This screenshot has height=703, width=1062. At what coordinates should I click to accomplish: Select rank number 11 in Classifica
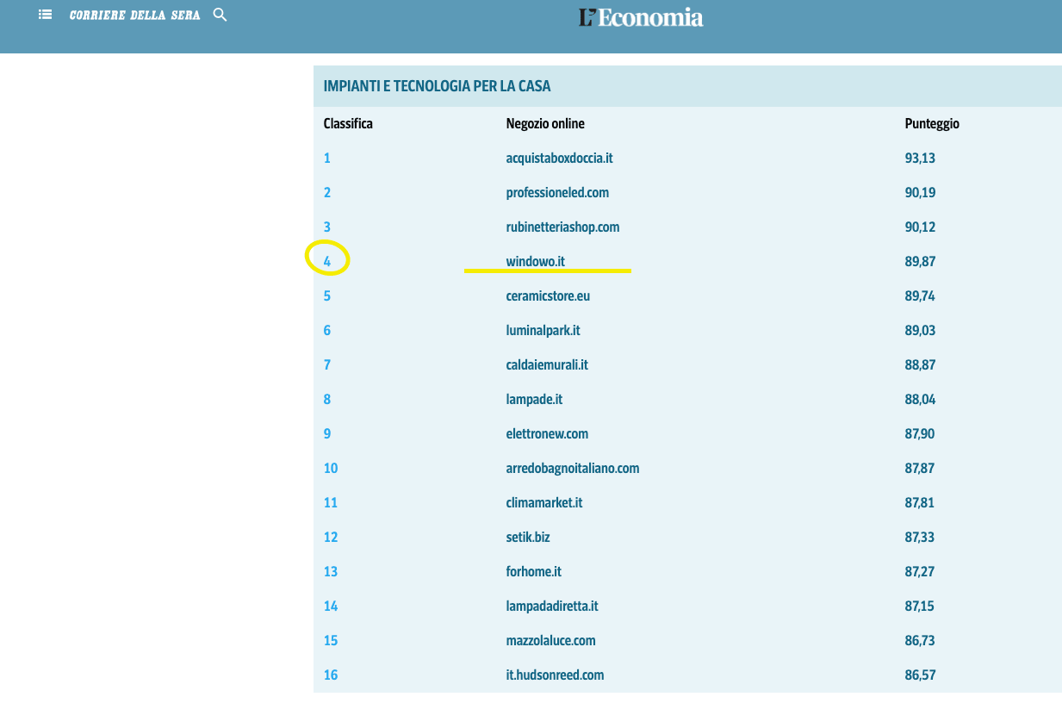(x=331, y=502)
